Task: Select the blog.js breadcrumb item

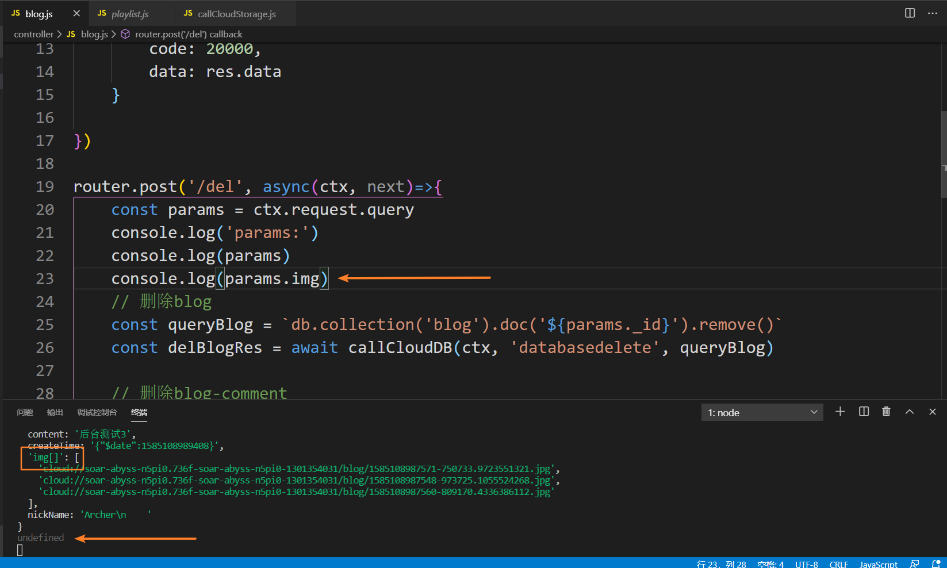Action: click(x=94, y=34)
